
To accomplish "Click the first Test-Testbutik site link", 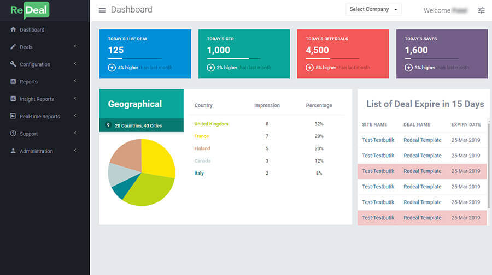I will (x=378, y=140).
